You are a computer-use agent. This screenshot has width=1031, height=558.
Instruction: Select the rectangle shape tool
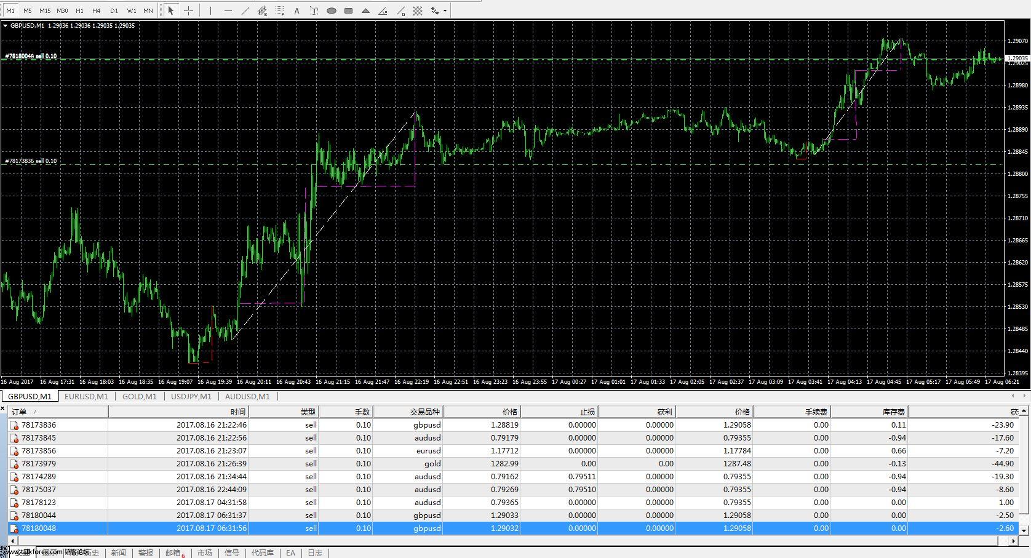click(x=348, y=10)
